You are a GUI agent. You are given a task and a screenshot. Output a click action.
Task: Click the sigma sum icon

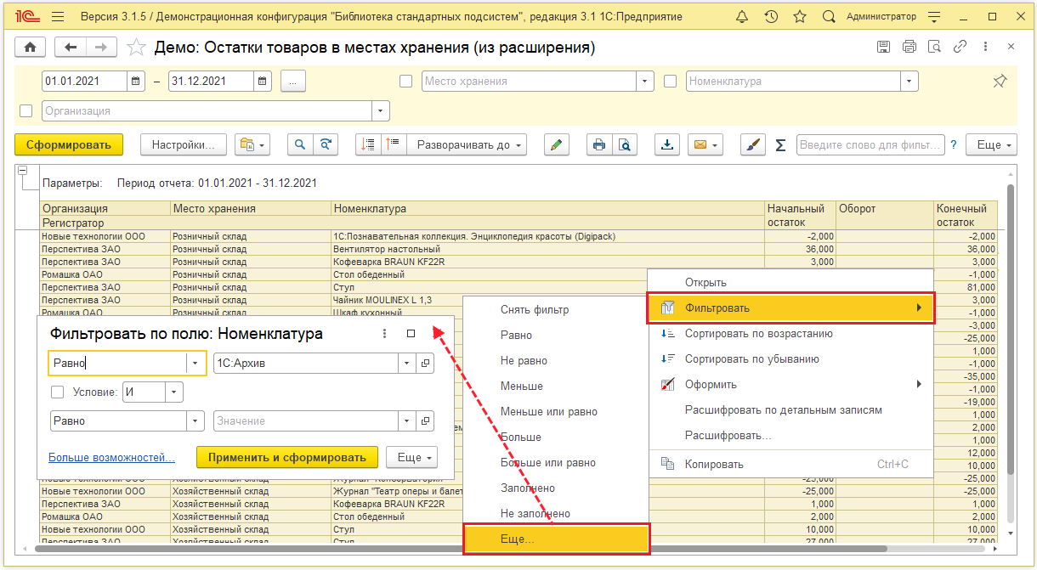[x=780, y=145]
